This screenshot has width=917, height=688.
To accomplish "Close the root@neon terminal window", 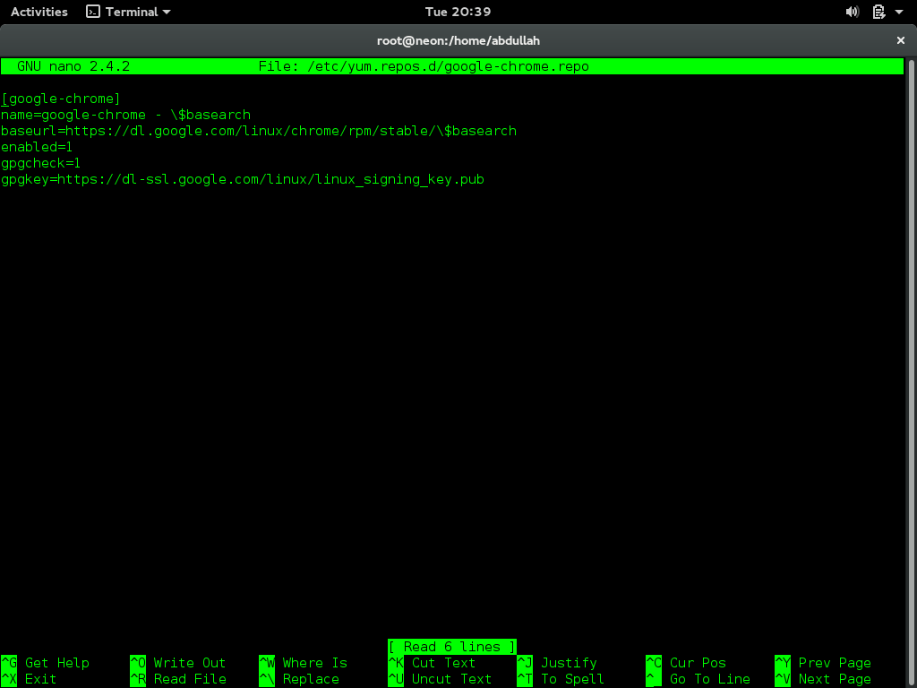I will click(901, 40).
